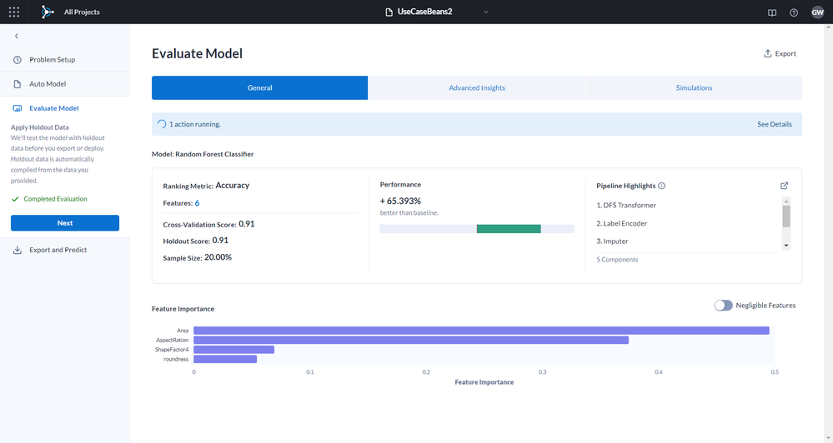Viewport: 833px width, 443px height.
Task: Toggle the Negligible Features switch
Action: coord(723,306)
